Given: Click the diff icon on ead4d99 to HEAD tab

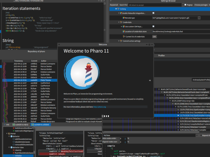Looking at the screenshot, I should click(14, 125).
